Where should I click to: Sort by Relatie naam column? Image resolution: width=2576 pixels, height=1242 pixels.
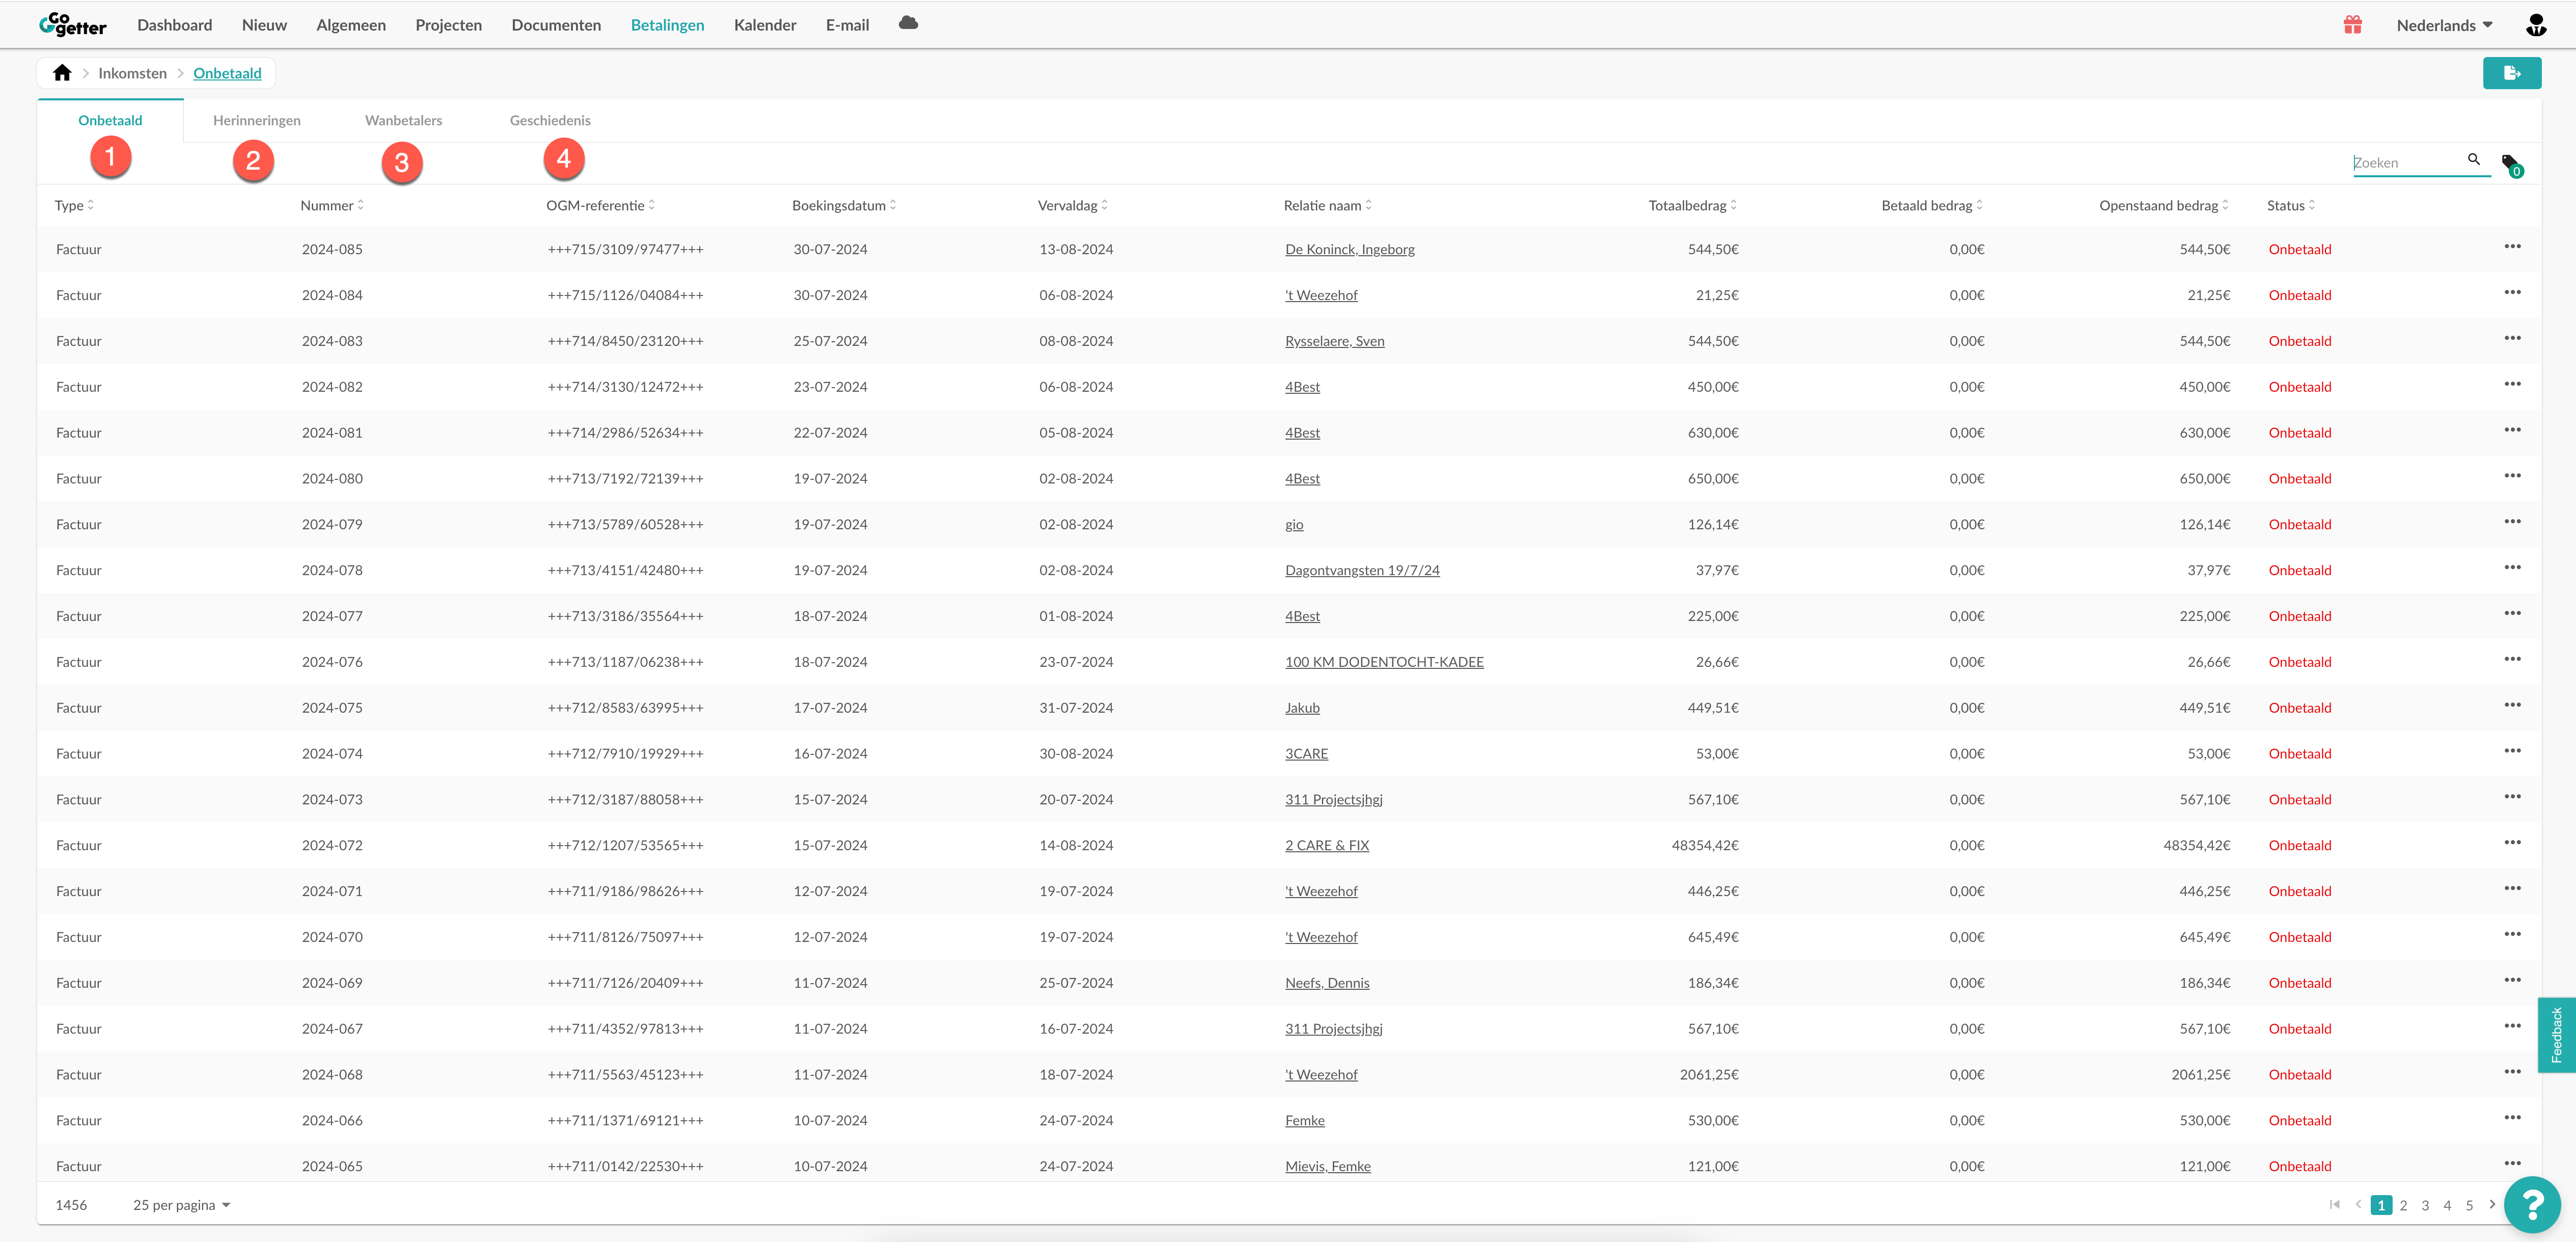click(x=1327, y=206)
